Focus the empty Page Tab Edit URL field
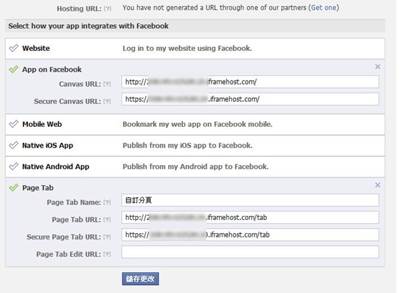Screen dimensions: 402x293 tap(250, 252)
